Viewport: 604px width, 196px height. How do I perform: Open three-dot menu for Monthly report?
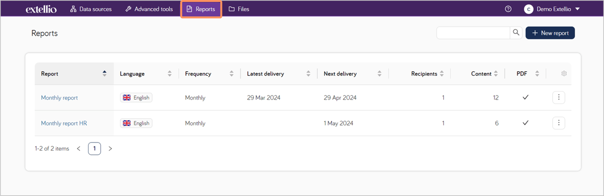click(558, 97)
